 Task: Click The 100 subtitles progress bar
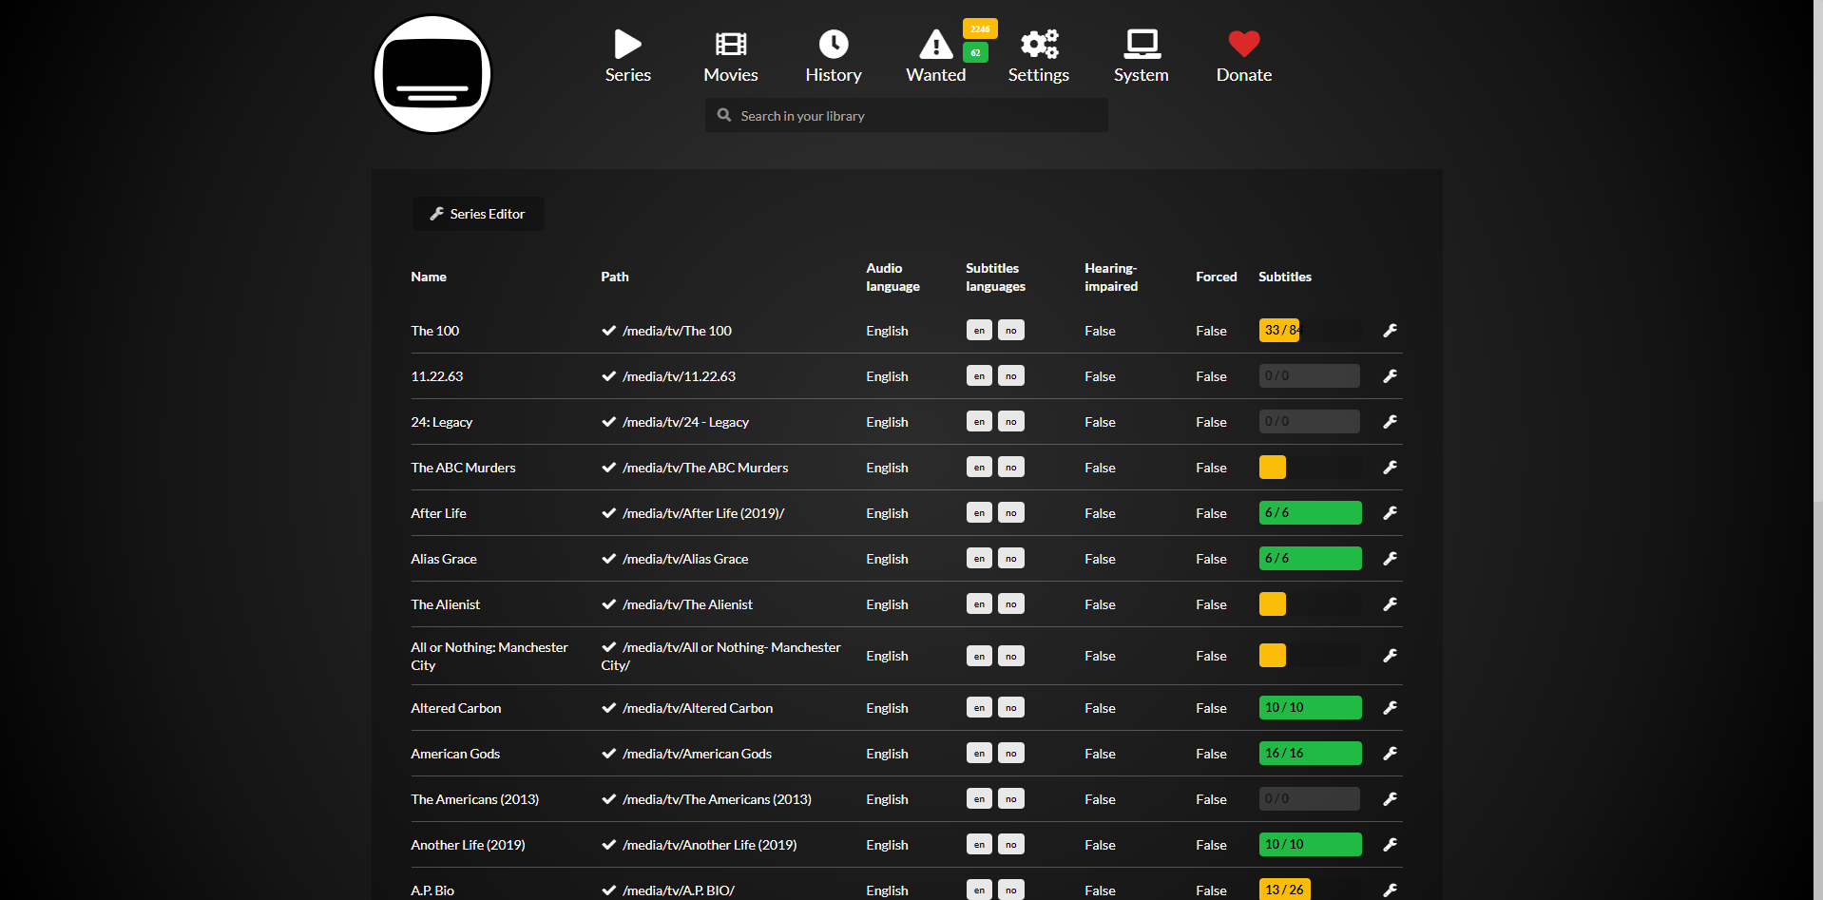(1310, 331)
